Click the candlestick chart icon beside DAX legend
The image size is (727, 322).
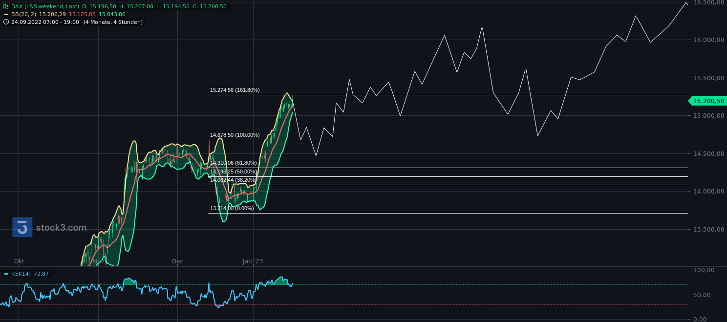tap(5, 6)
